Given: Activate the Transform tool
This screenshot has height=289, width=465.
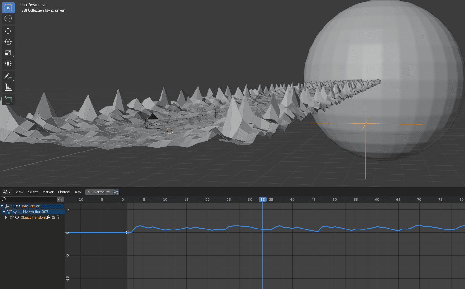Looking at the screenshot, I should coord(8,64).
